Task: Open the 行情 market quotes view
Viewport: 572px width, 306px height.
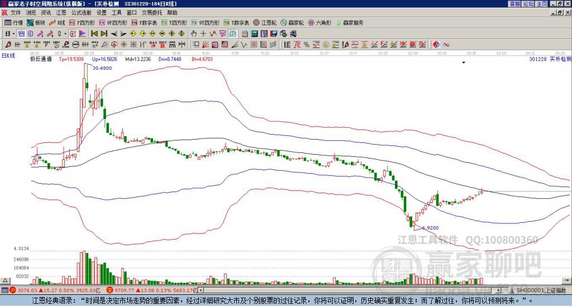Action: point(13,22)
